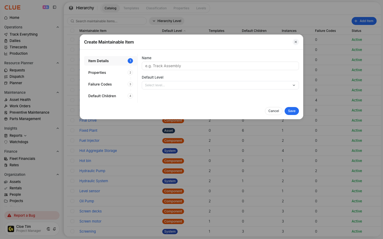The image size is (383, 239).
Task: Click the Dailies clipboard icon
Action: [x=6, y=41]
